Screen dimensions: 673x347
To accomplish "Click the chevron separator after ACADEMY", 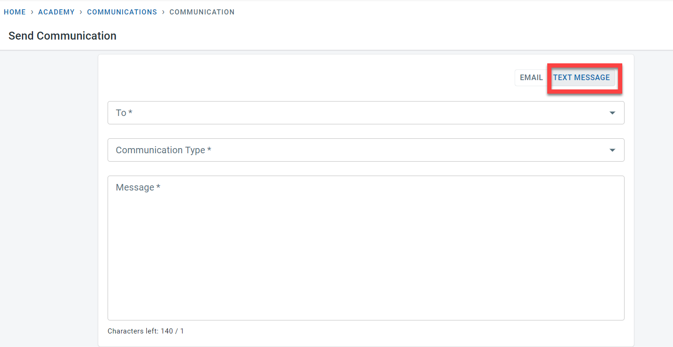I will coord(81,12).
